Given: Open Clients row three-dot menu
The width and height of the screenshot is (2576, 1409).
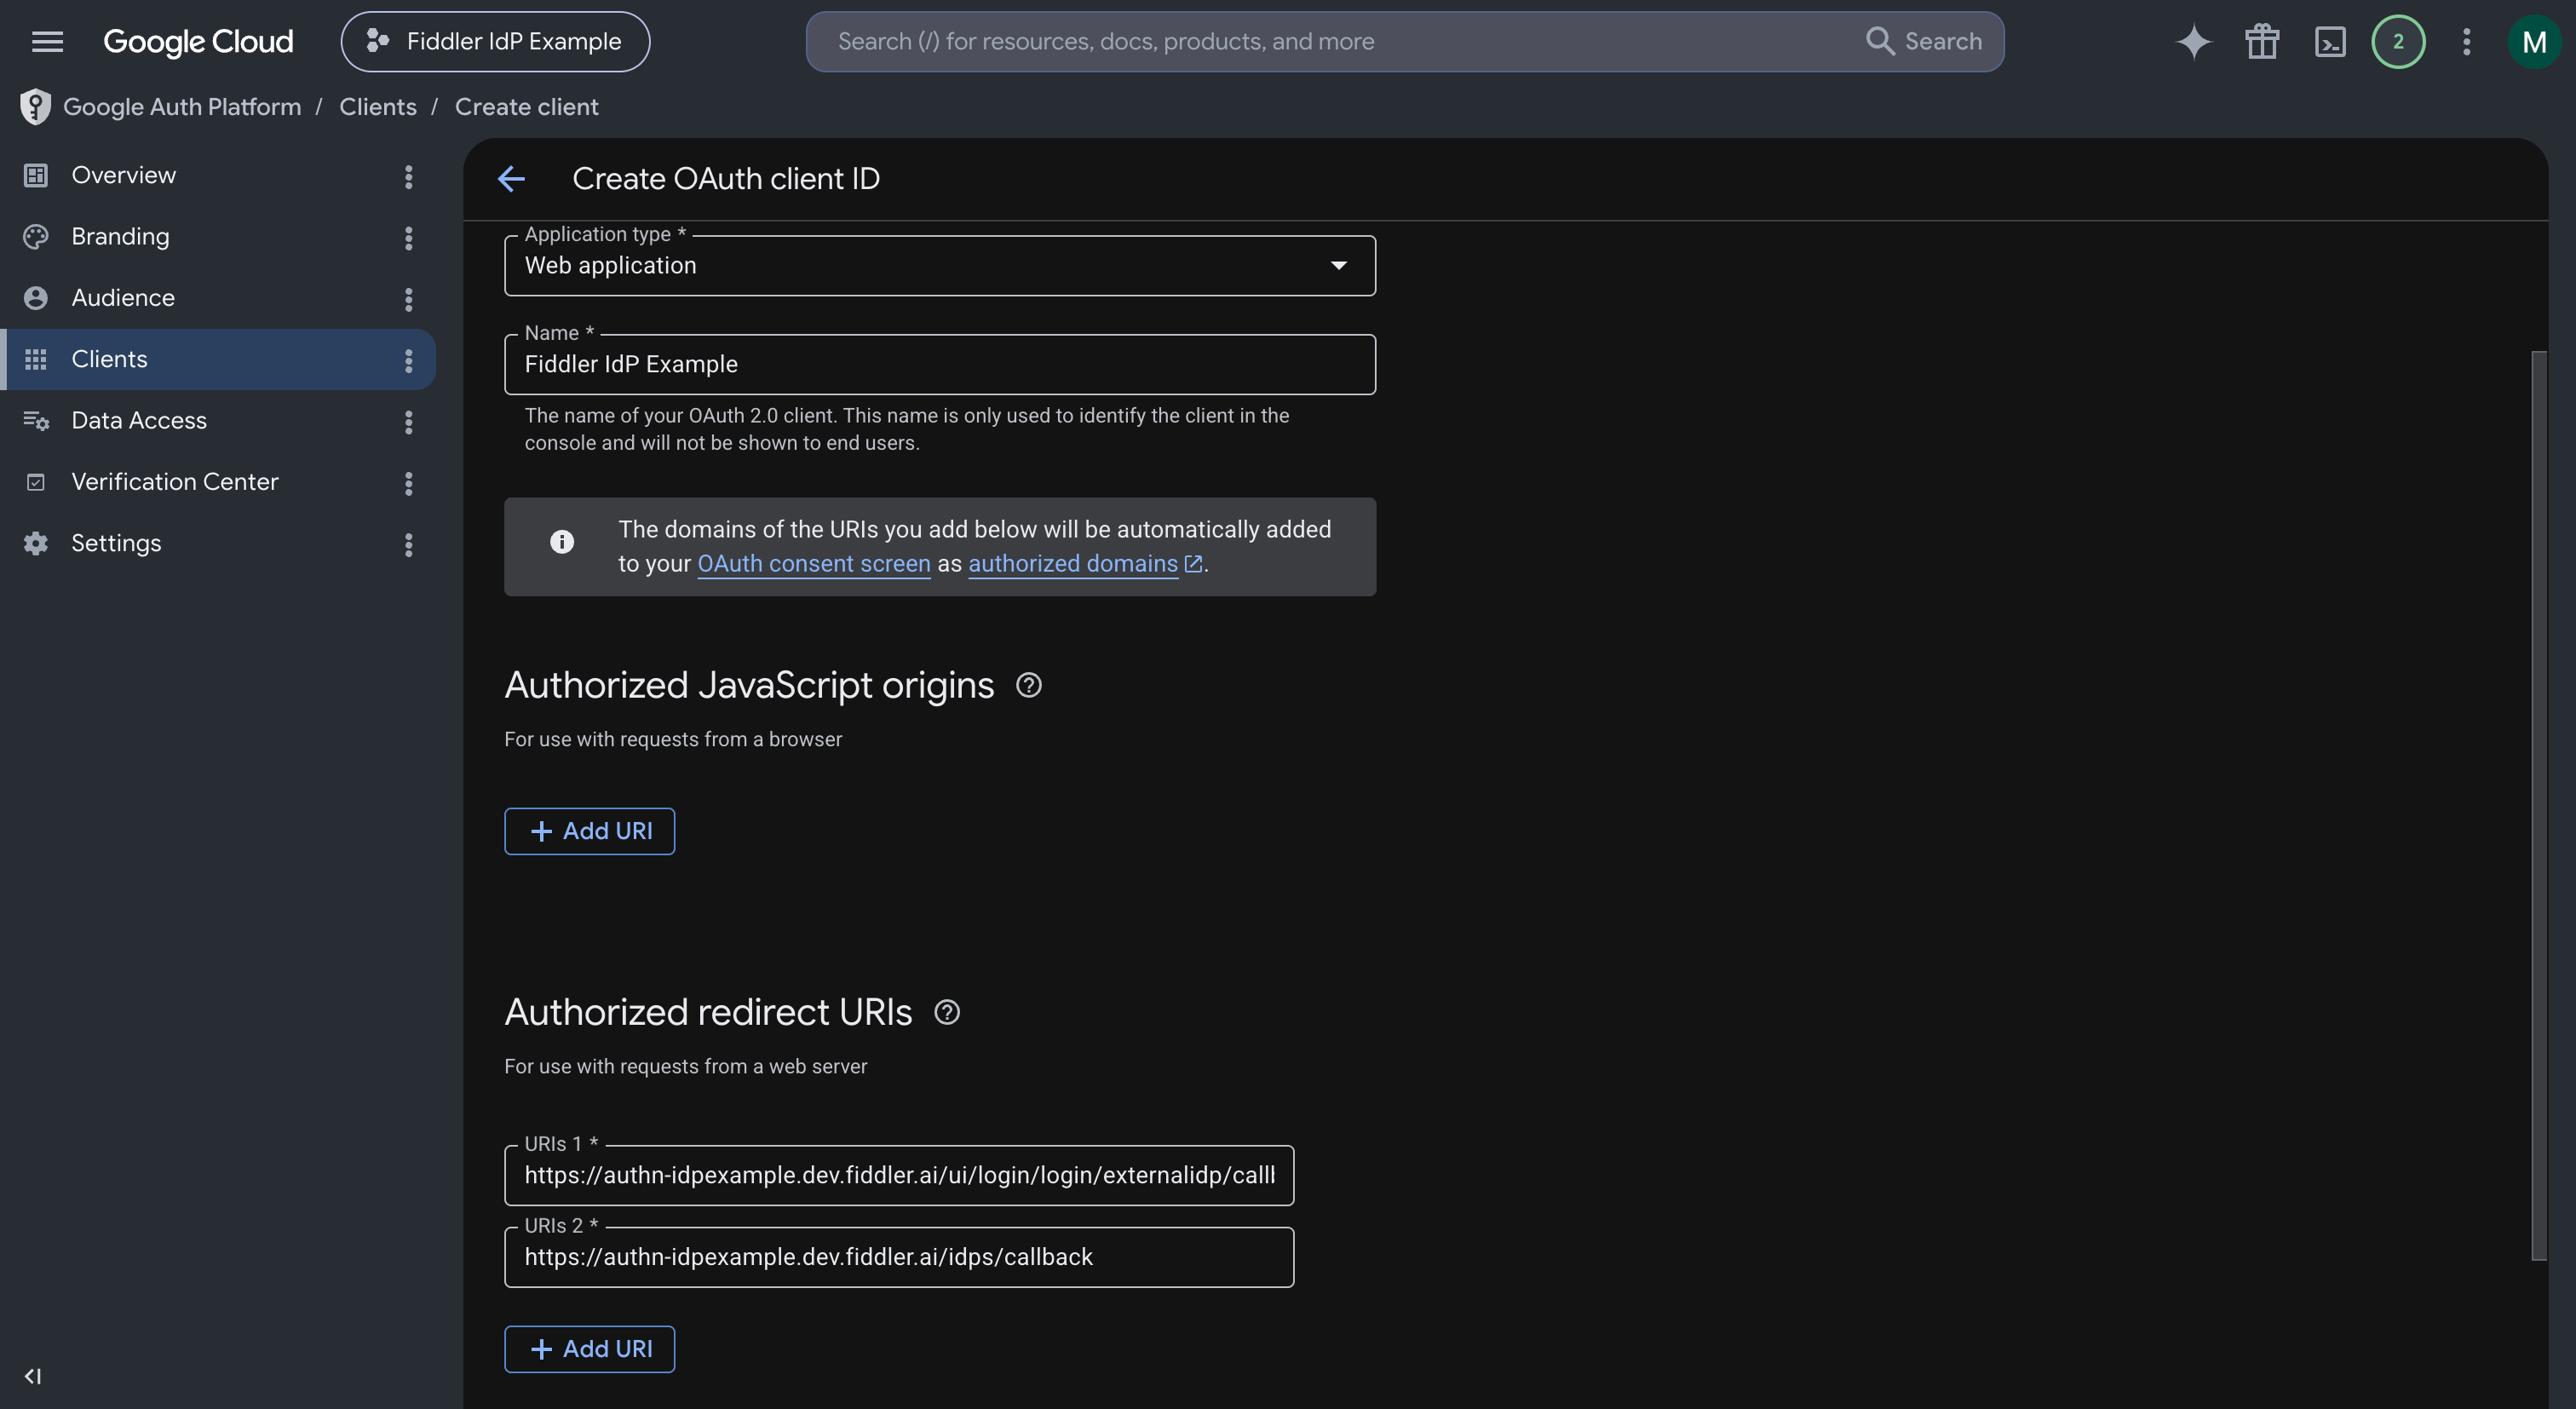Looking at the screenshot, I should coord(408,361).
